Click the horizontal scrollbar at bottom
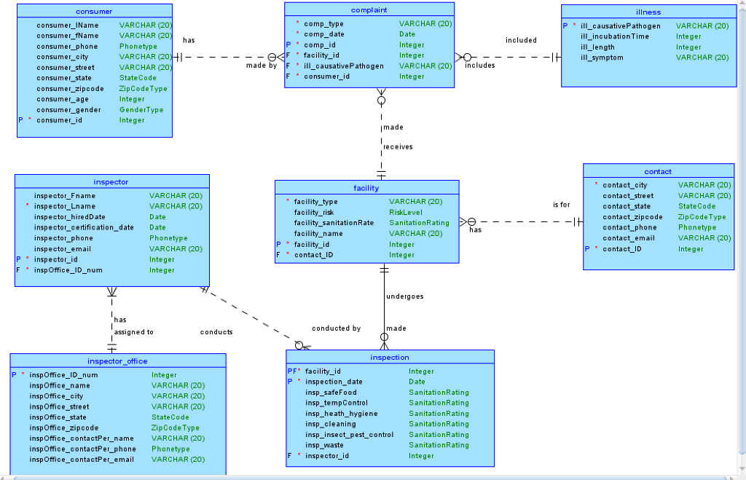 coord(371,478)
